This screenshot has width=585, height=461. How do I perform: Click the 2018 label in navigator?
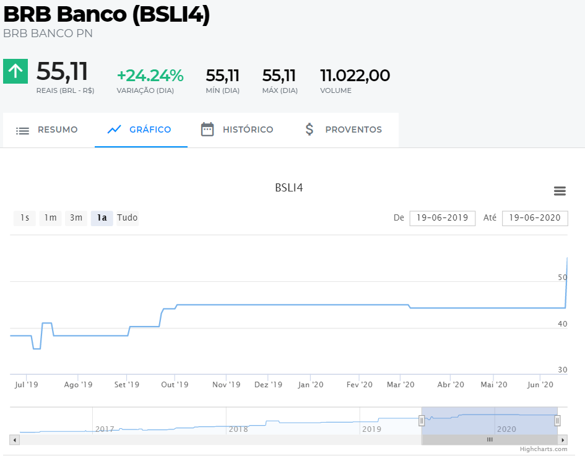(x=238, y=429)
